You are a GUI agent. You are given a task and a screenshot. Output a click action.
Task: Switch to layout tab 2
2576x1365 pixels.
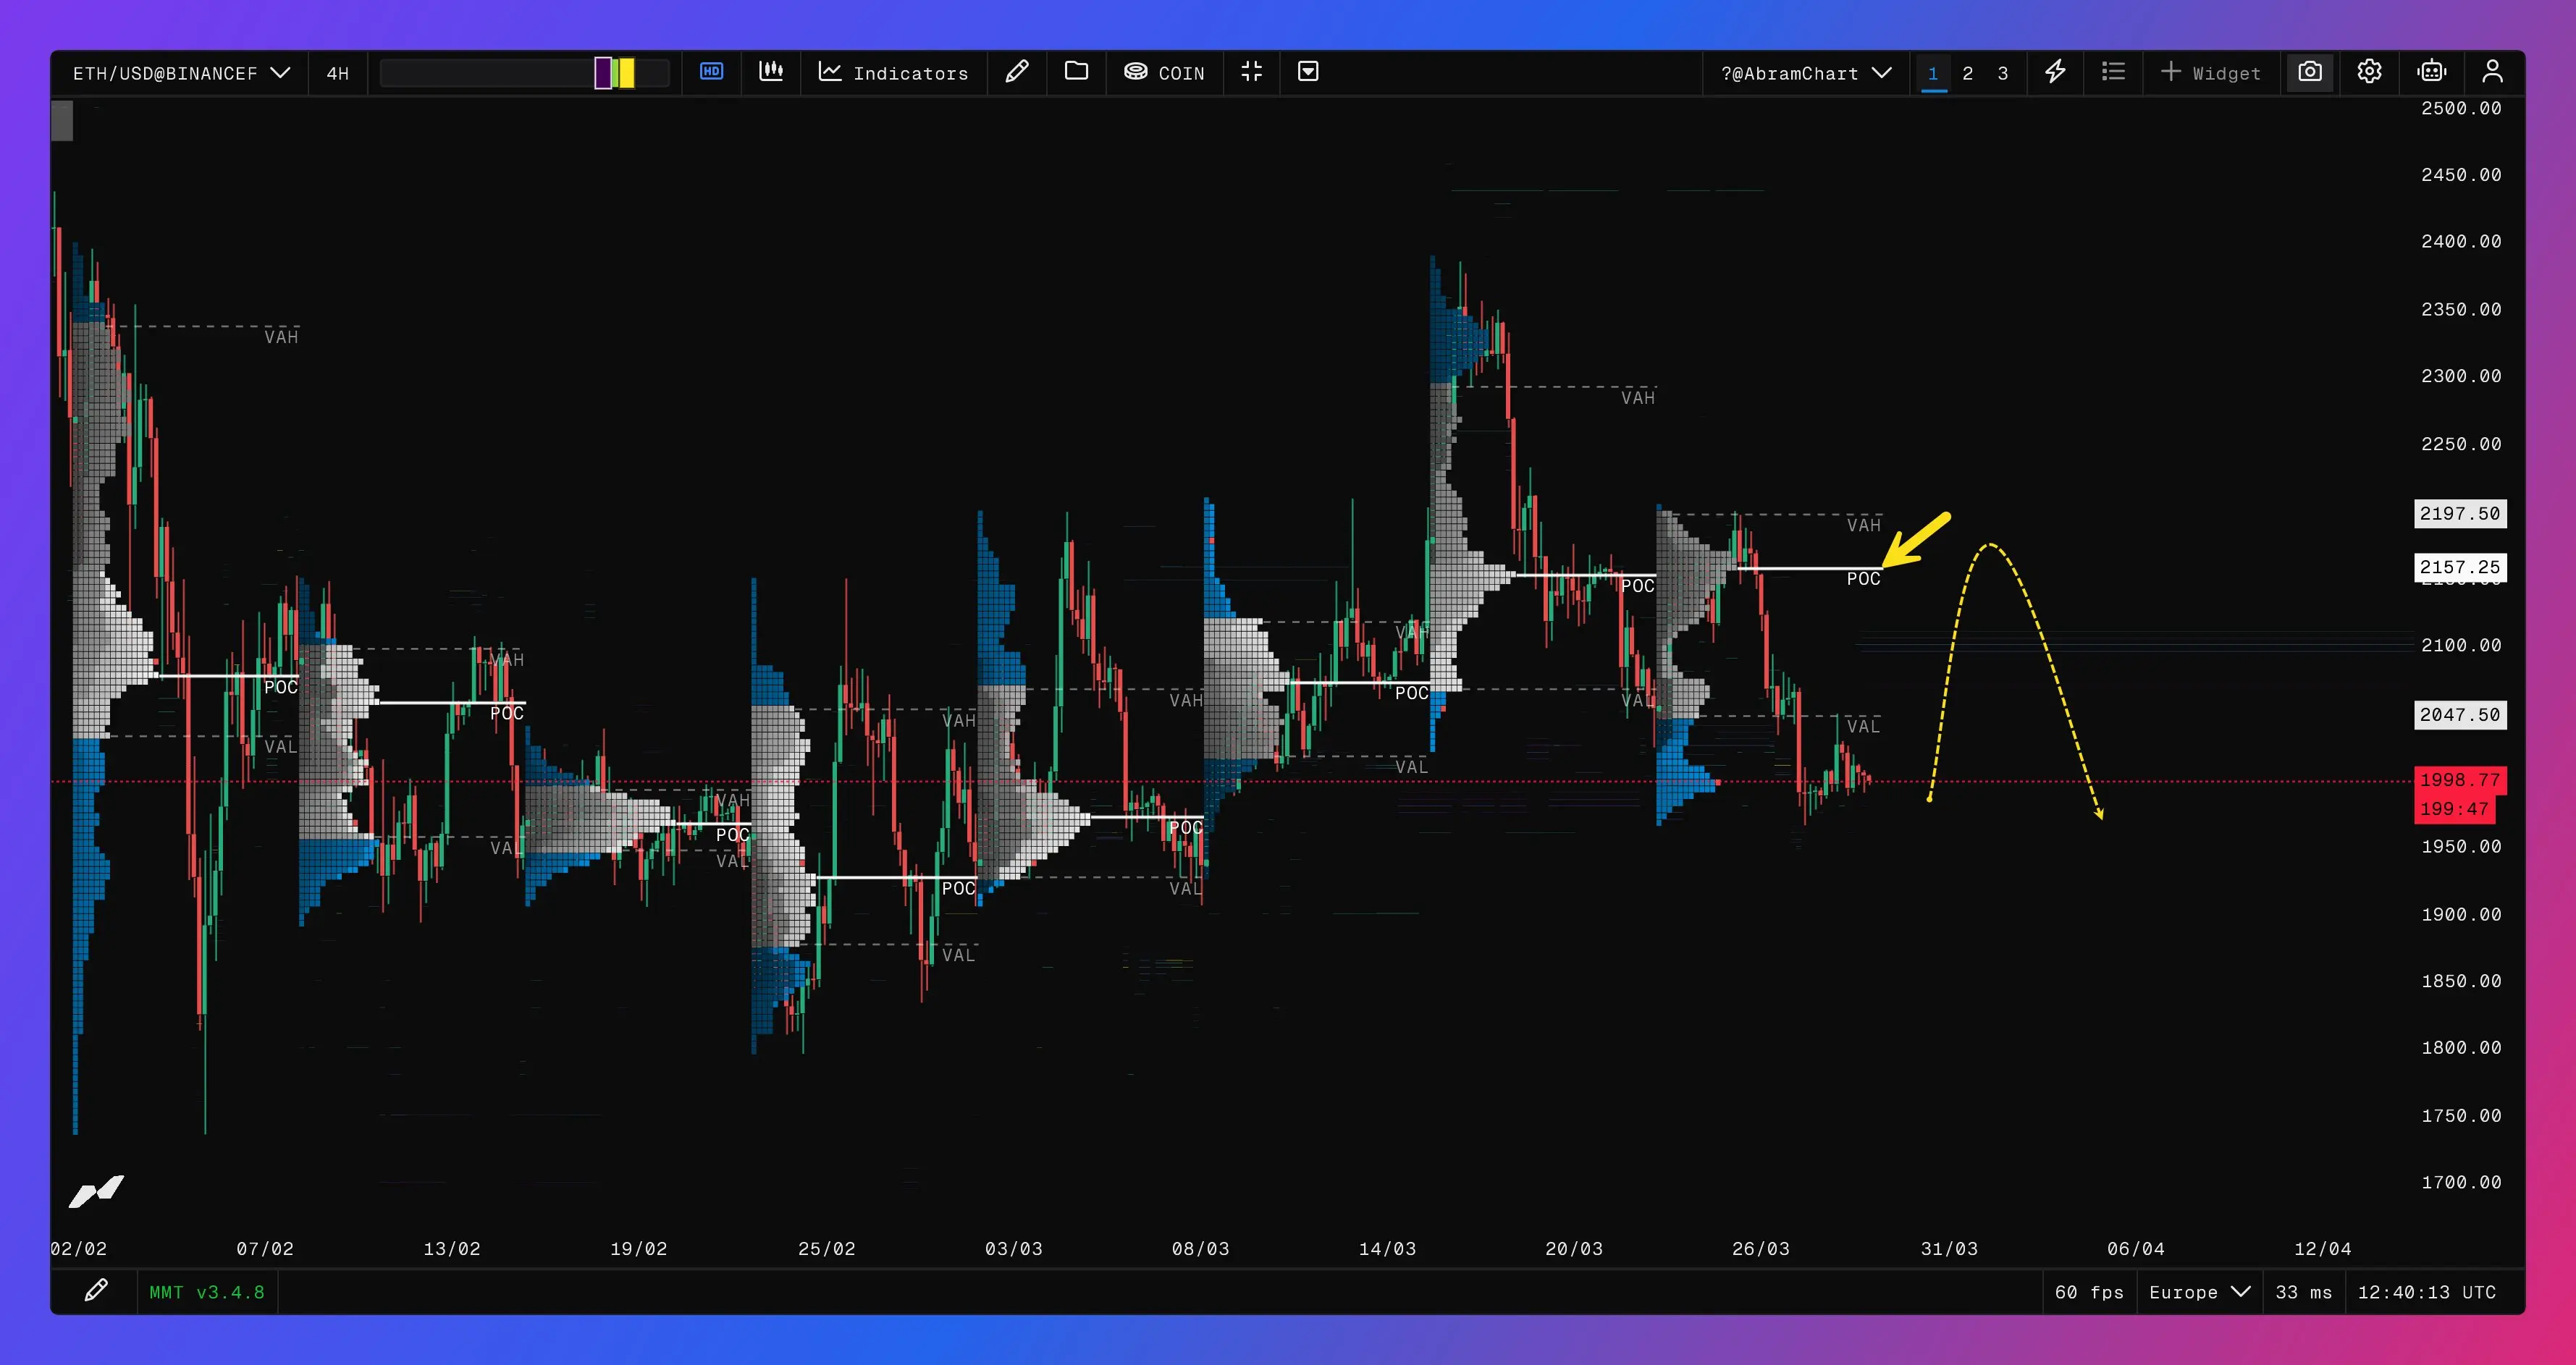tap(1967, 73)
